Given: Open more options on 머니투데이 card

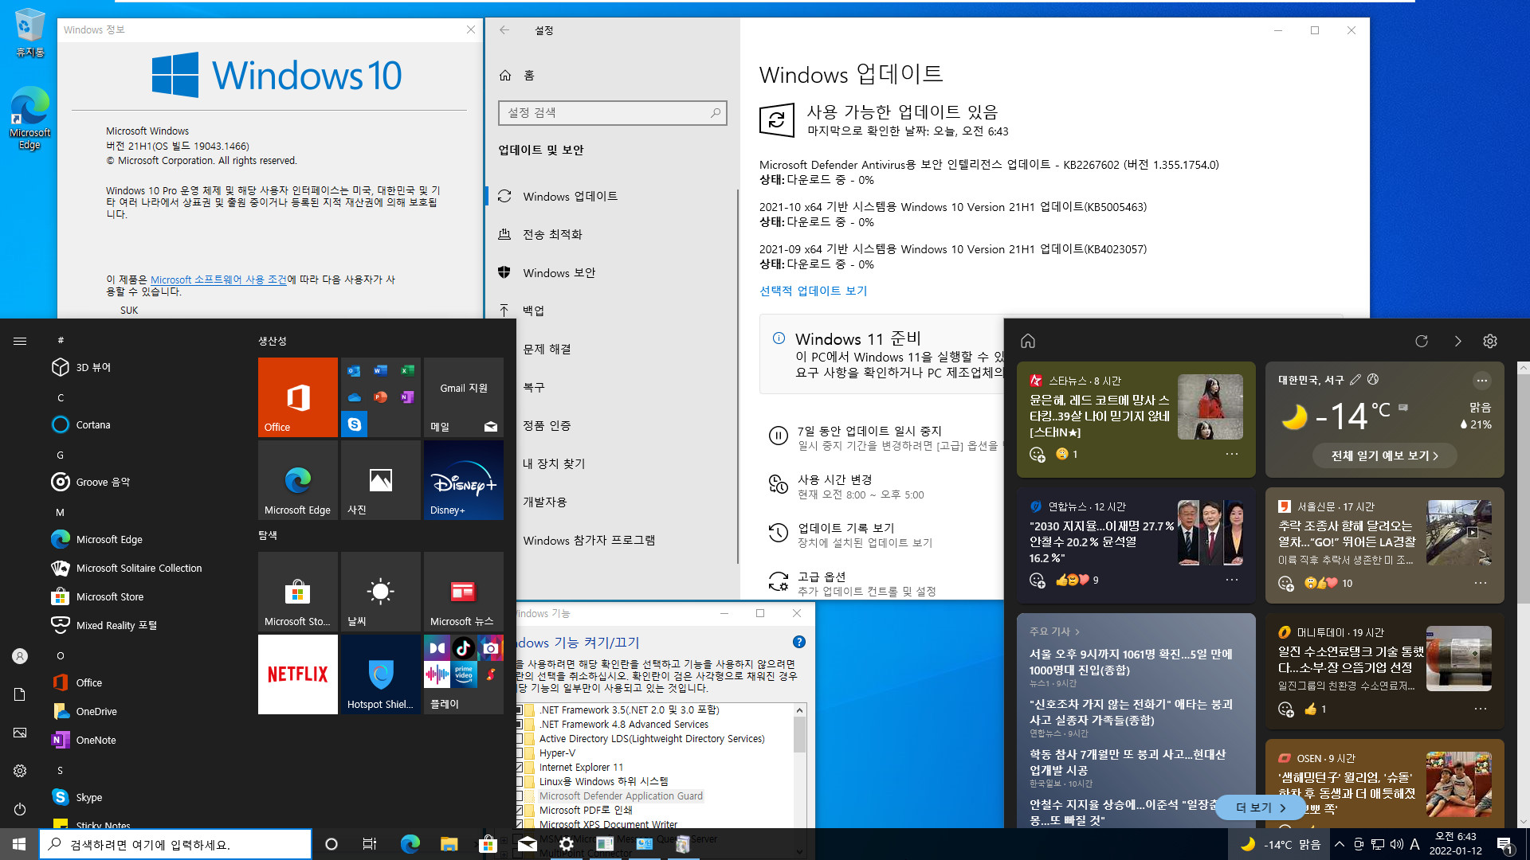Looking at the screenshot, I should click(1481, 709).
